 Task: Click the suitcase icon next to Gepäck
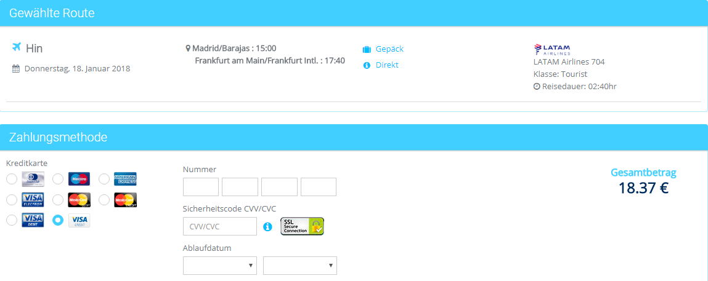367,50
